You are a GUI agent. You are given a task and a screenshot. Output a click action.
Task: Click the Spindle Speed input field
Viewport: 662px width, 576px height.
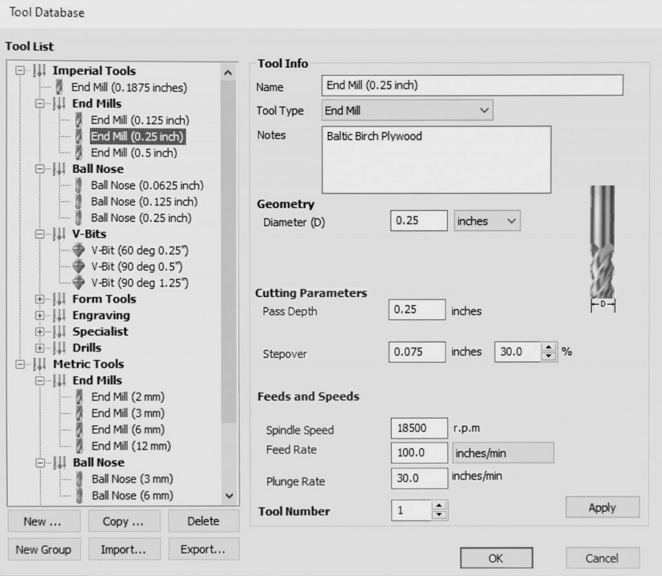[419, 428]
